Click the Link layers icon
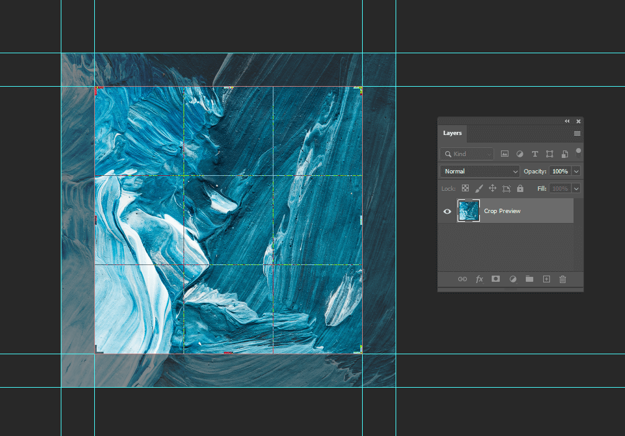The image size is (625, 436). pos(463,279)
